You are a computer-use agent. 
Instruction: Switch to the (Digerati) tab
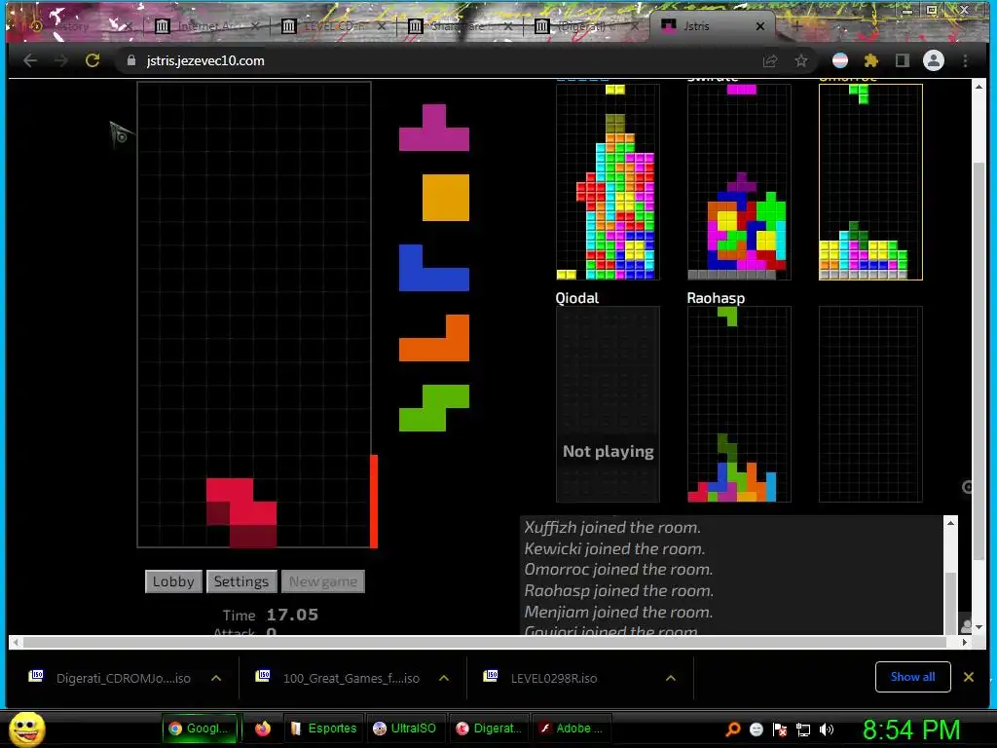pyautogui.click(x=586, y=26)
